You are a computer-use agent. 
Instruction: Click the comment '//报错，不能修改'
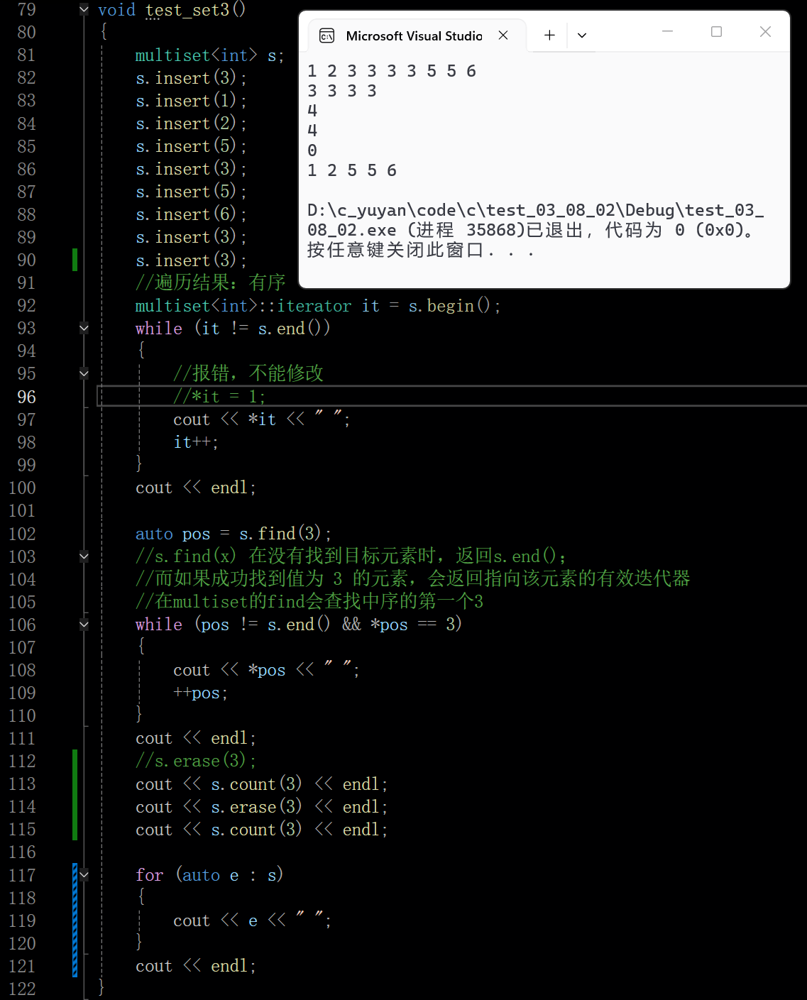pos(248,373)
